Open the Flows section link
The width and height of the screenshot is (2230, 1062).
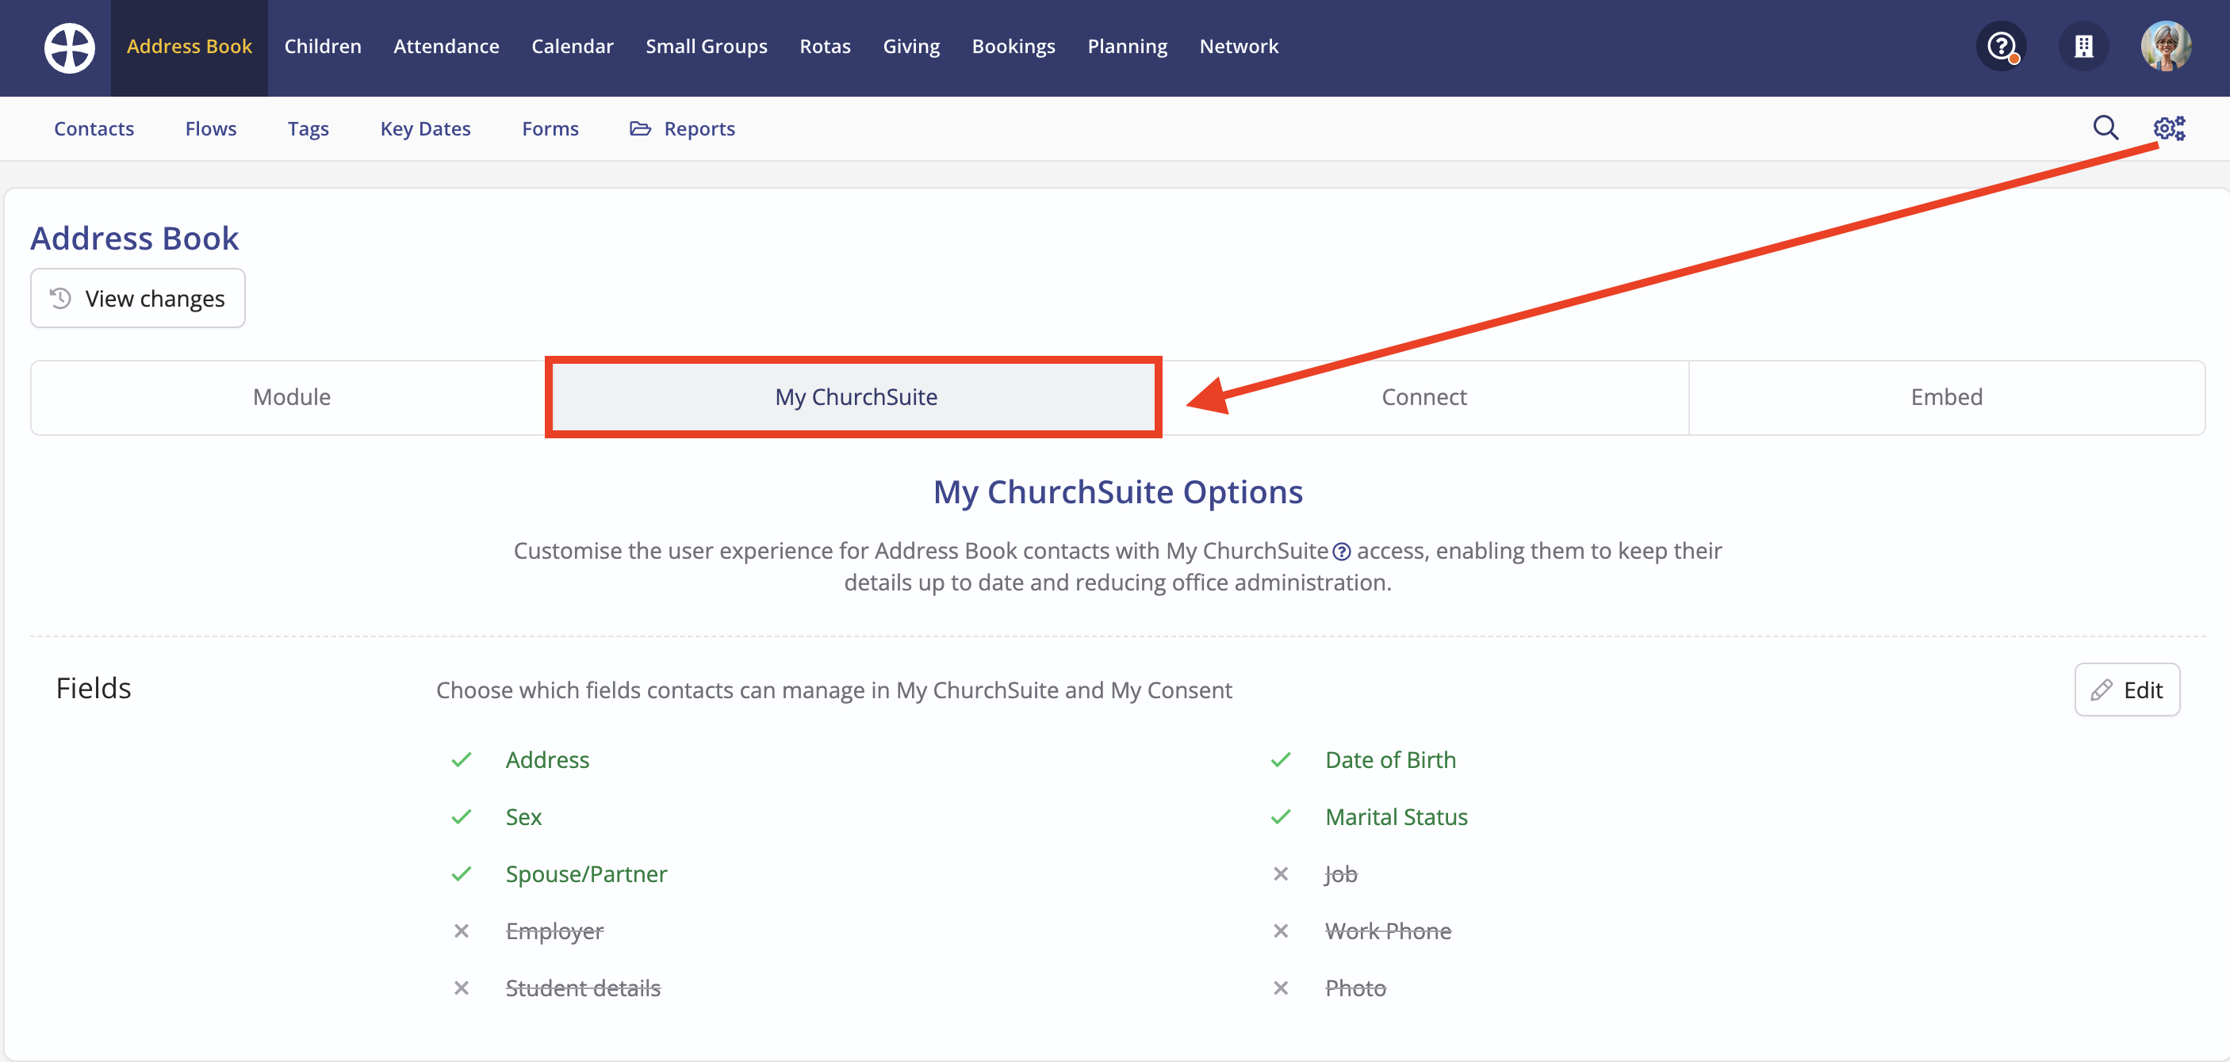tap(210, 129)
